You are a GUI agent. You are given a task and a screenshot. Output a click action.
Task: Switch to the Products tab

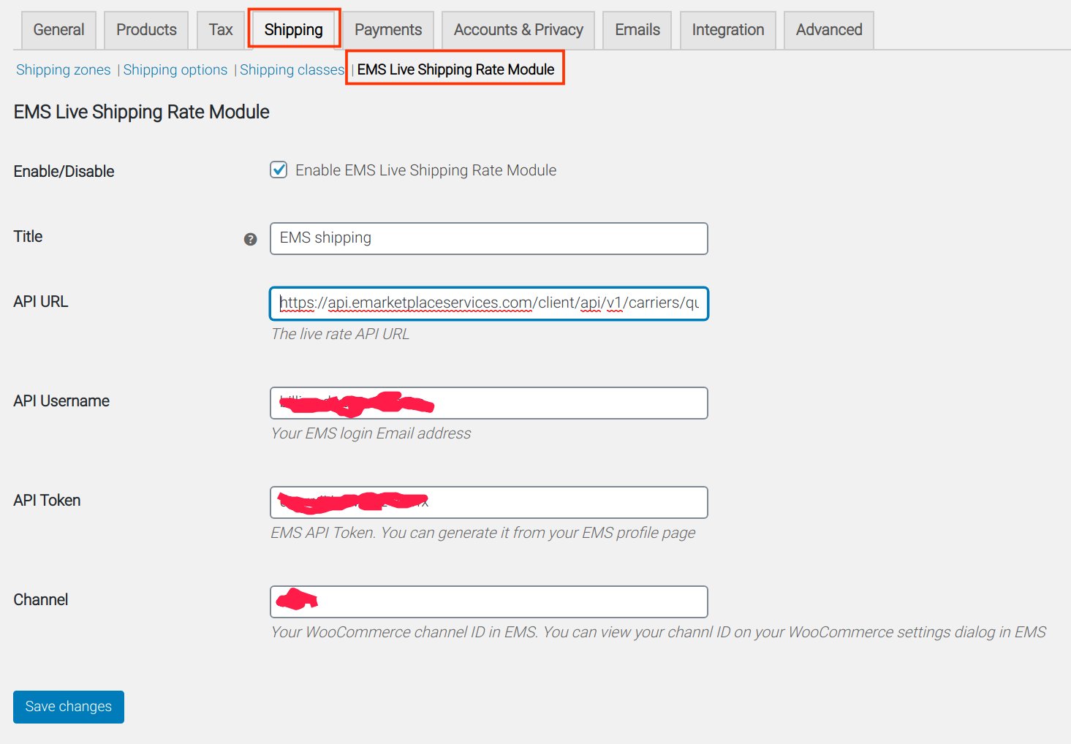point(146,30)
